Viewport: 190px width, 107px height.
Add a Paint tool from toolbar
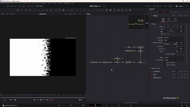[30, 10]
